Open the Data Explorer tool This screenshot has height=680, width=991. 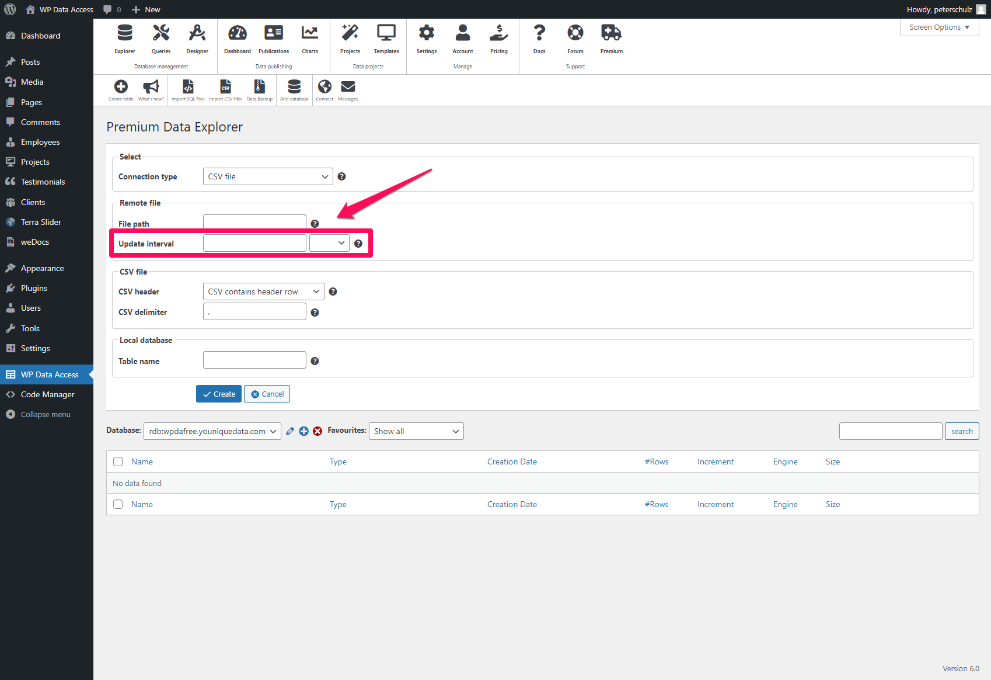(124, 38)
